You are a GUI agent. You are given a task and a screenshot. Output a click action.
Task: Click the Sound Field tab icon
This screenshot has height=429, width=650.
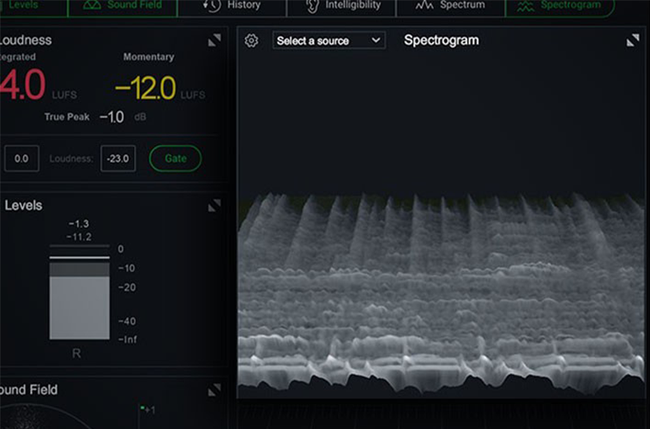[x=92, y=5]
